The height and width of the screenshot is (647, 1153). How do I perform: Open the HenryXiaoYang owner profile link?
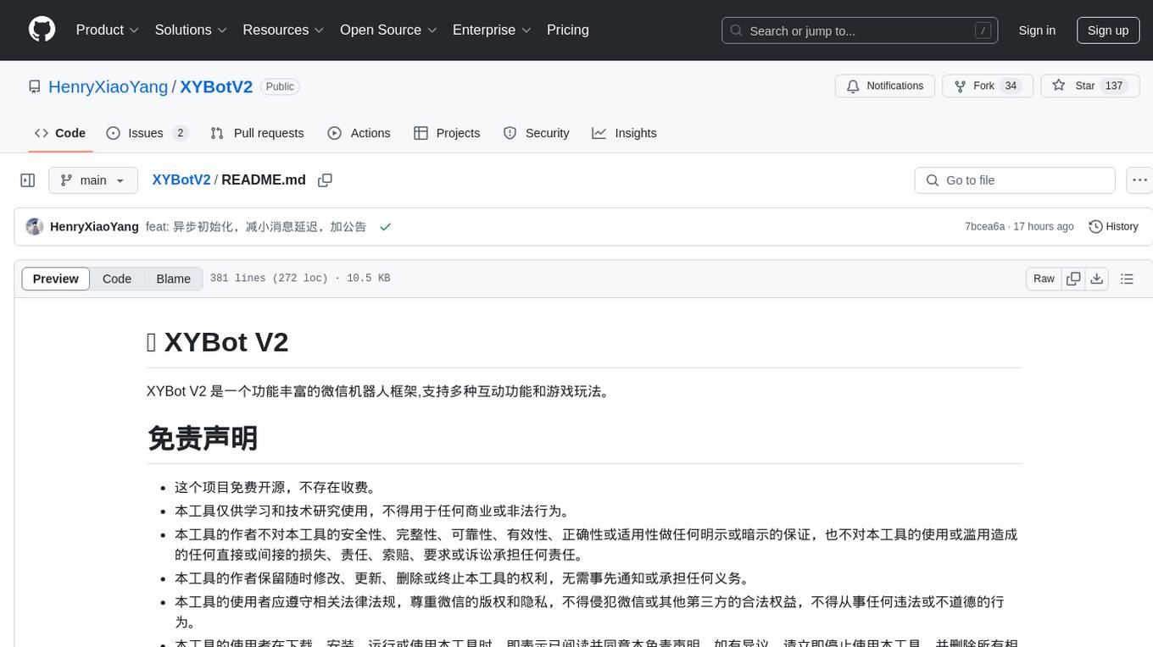[109, 86]
